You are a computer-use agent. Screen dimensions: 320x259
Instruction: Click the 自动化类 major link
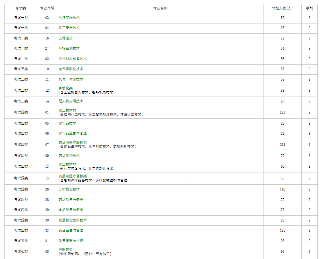(x=66, y=88)
